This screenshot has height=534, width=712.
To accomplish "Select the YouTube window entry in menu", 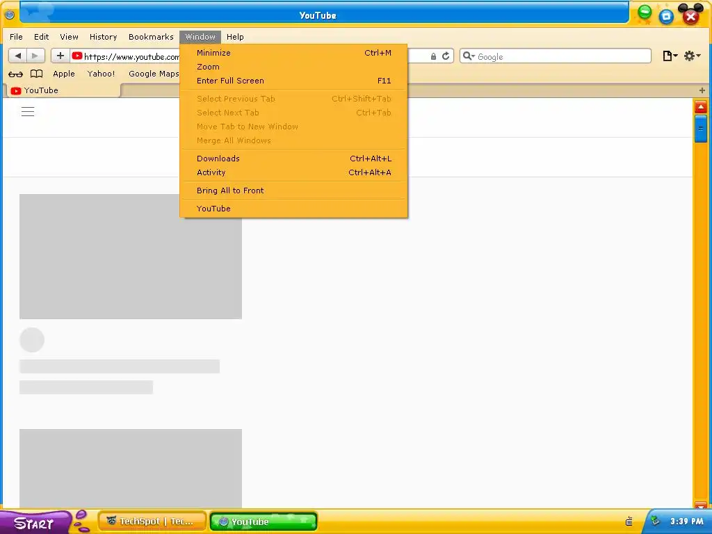I will pos(294,209).
